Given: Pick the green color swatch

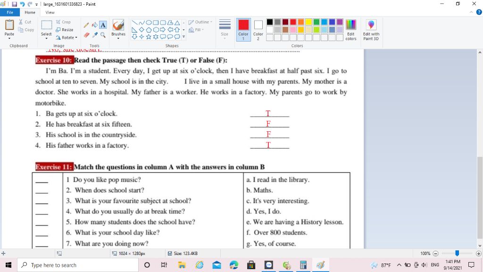Looking at the screenshot, I should [316, 22].
